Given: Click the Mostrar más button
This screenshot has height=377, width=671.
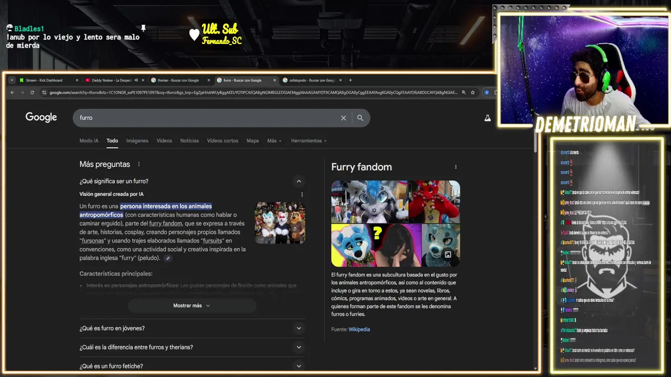Looking at the screenshot, I should (x=192, y=306).
